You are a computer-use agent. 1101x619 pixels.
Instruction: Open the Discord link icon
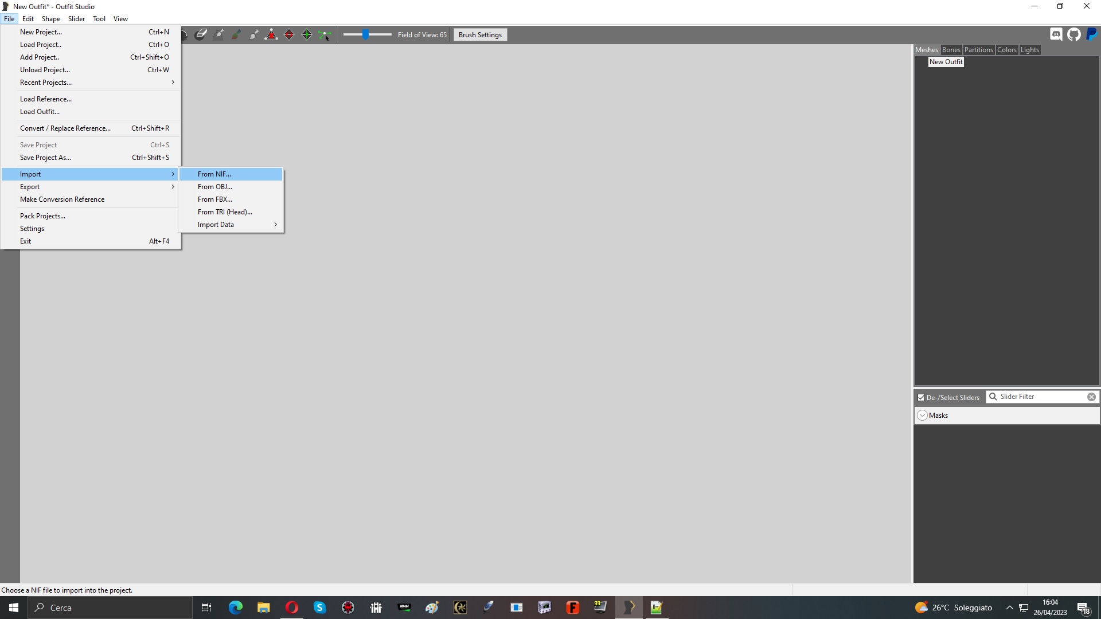point(1056,34)
